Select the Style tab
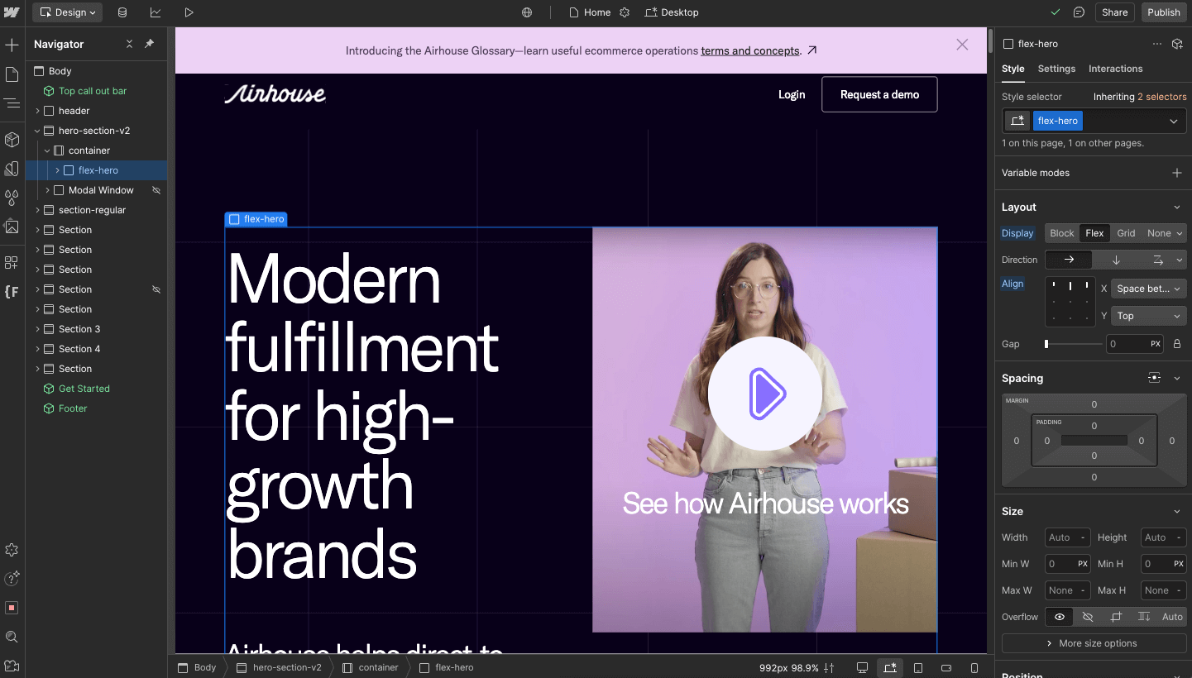This screenshot has height=678, width=1192. [x=1012, y=69]
